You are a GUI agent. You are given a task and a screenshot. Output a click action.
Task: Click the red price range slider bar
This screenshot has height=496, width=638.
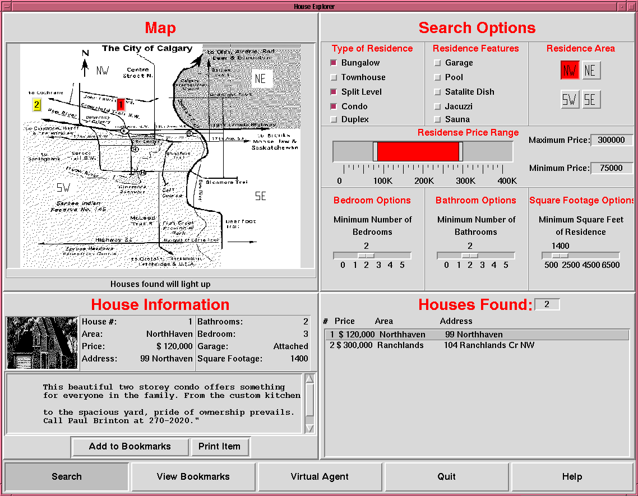[418, 152]
